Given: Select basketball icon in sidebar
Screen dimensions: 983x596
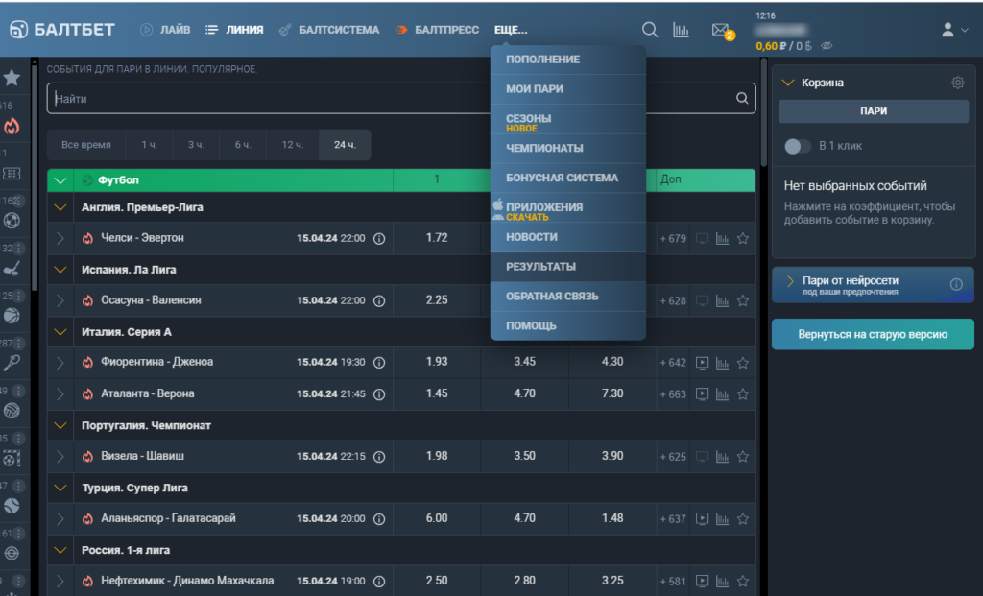Looking at the screenshot, I should click(12, 316).
